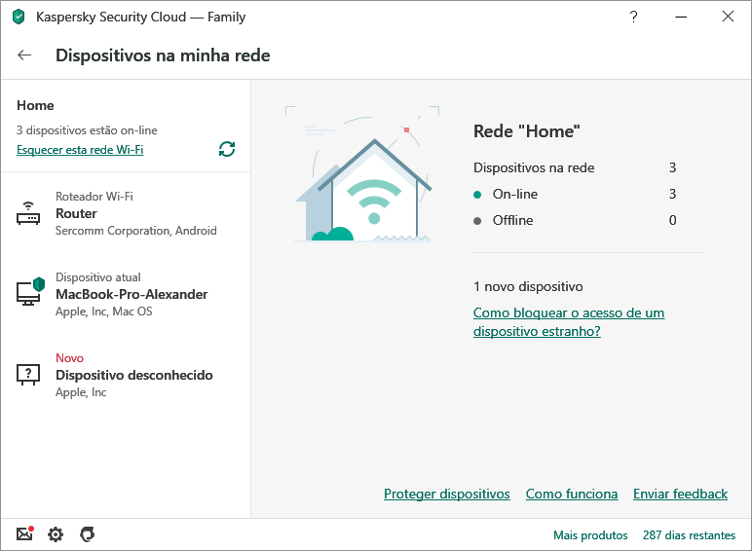
Task: Select Router in the device list
Action: click(76, 213)
